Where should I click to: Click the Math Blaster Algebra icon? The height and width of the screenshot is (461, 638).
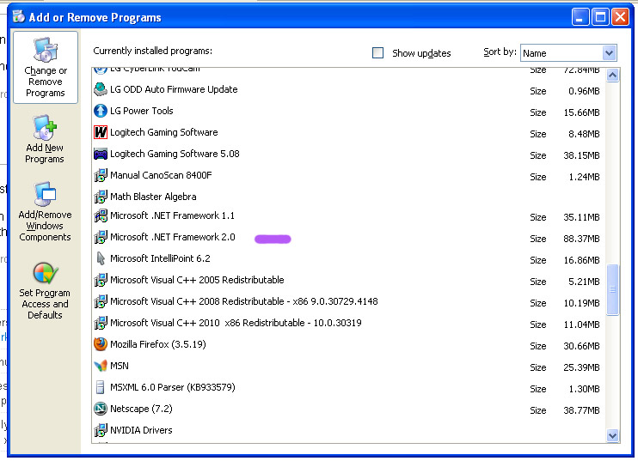100,197
